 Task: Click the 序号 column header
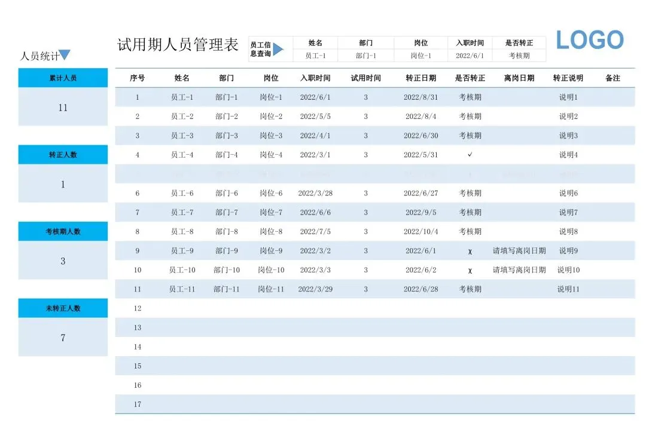(137, 78)
